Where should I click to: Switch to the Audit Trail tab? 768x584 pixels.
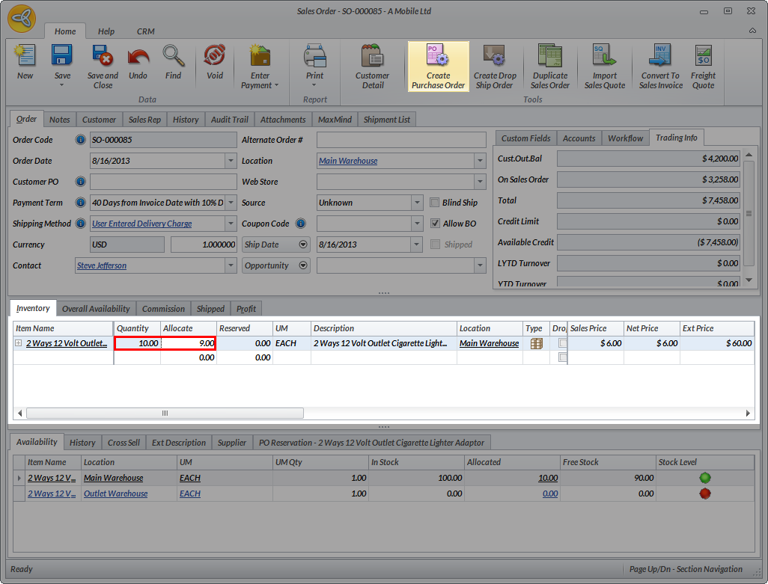(229, 120)
